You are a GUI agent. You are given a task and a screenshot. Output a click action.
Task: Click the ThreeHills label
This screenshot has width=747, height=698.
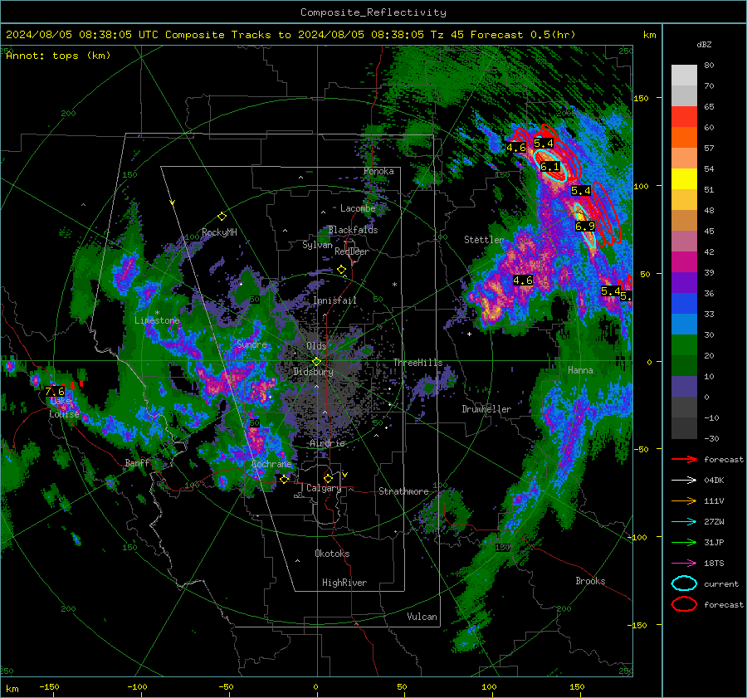[417, 363]
